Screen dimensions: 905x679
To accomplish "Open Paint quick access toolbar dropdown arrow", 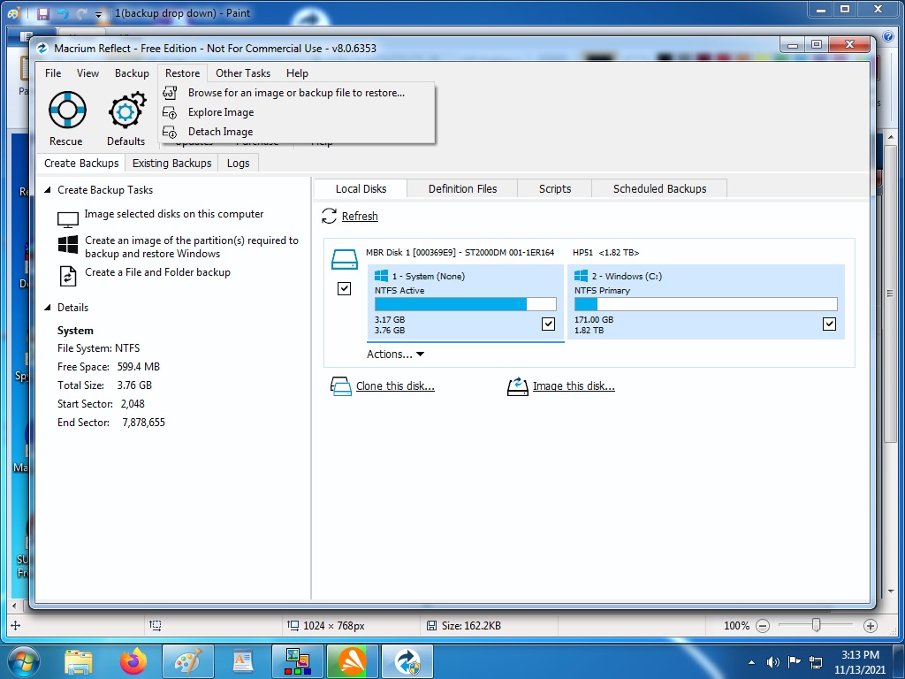I will 99,14.
